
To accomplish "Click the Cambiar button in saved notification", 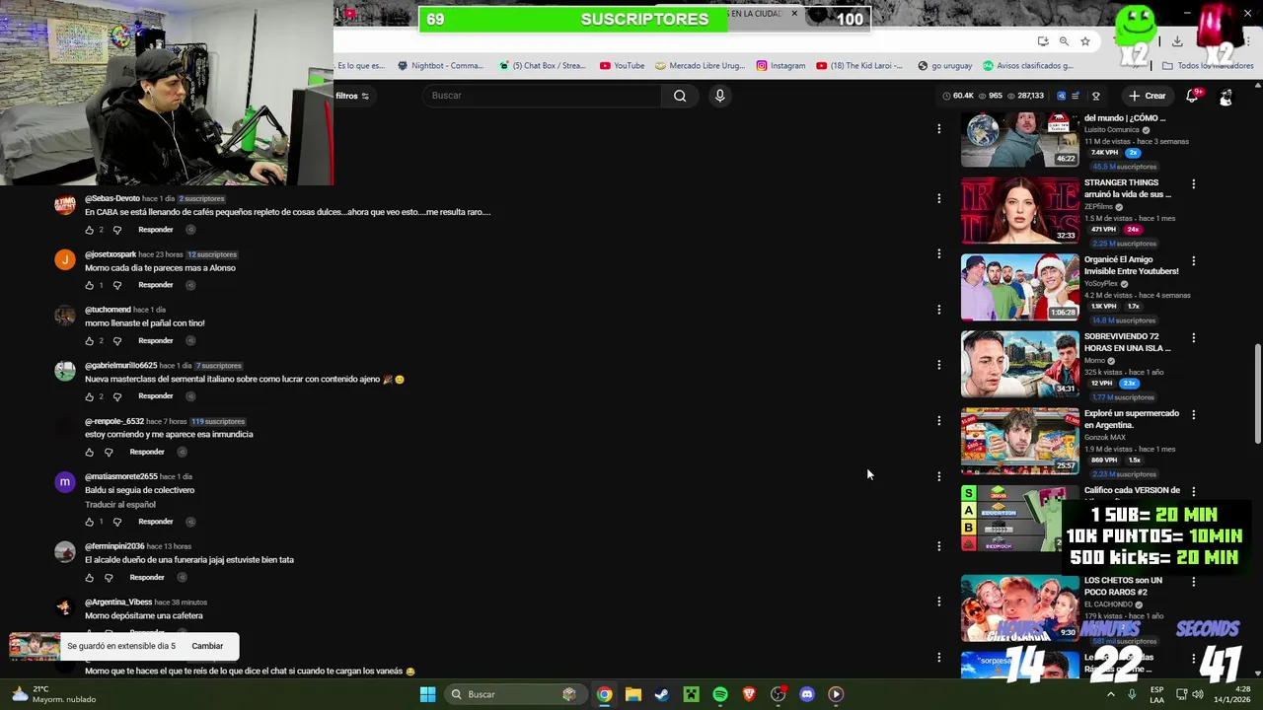I will click(207, 646).
